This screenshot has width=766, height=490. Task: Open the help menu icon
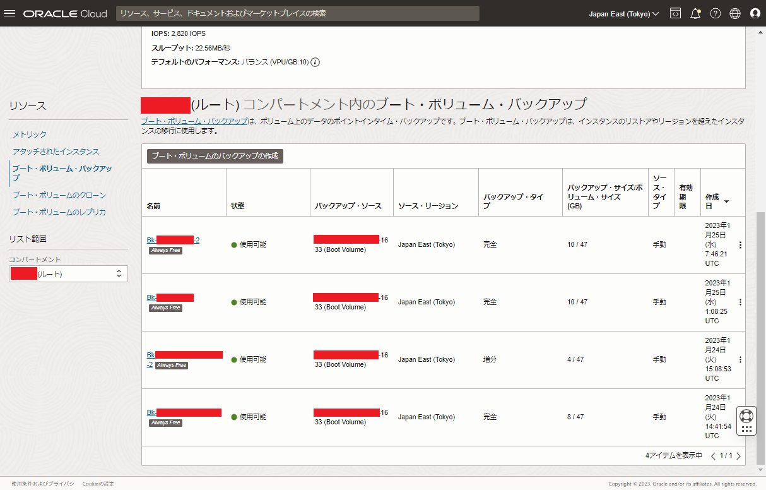point(715,13)
